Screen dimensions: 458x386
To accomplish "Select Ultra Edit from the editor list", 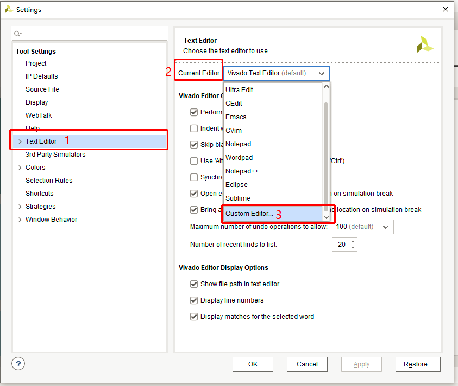I will click(x=273, y=90).
